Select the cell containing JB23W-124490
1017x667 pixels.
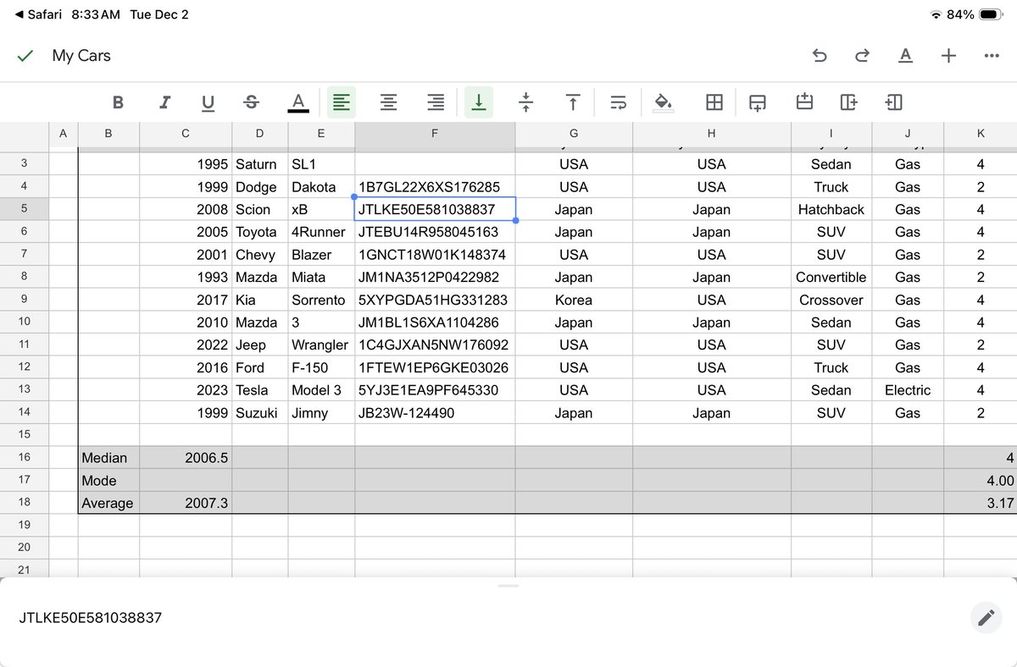click(435, 413)
